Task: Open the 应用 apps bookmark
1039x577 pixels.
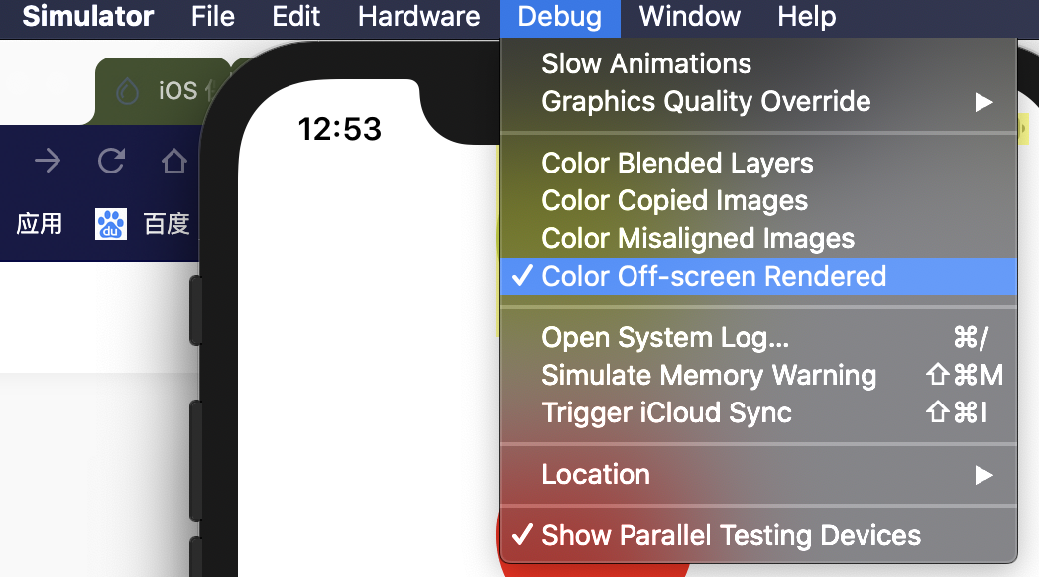Action: 39,224
